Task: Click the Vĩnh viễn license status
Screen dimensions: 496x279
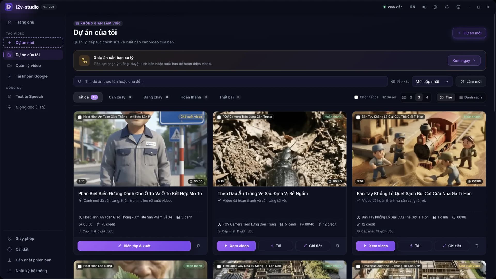Action: (x=393, y=7)
